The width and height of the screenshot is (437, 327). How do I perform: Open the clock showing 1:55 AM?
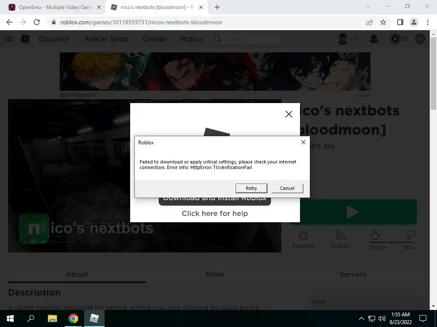point(400,318)
